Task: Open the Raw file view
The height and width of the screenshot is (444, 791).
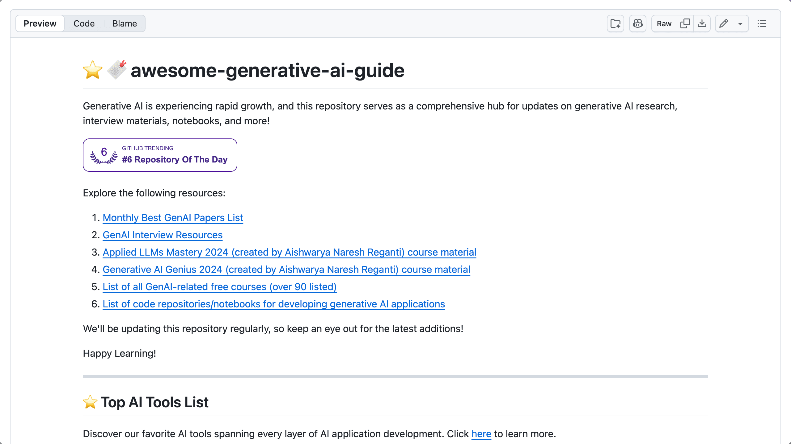Action: [663, 23]
